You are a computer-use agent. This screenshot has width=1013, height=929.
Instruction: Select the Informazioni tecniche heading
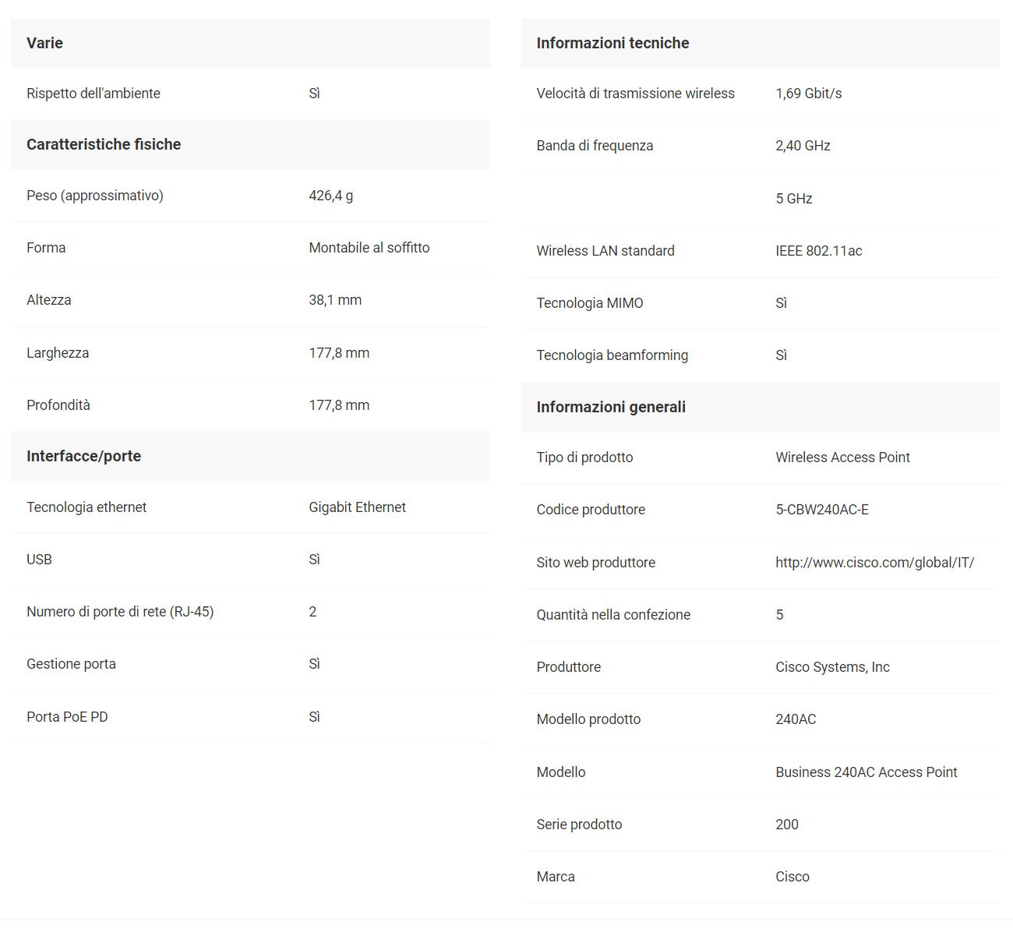pos(612,43)
